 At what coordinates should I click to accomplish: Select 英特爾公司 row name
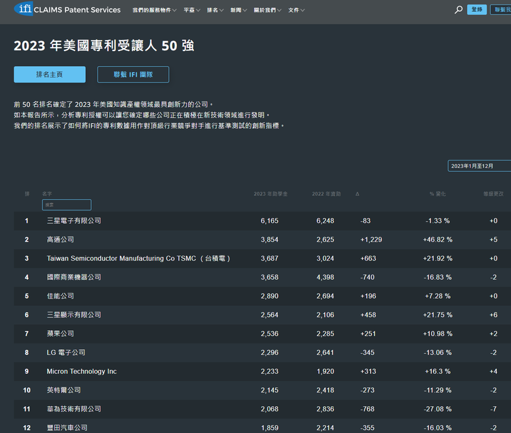[64, 390]
